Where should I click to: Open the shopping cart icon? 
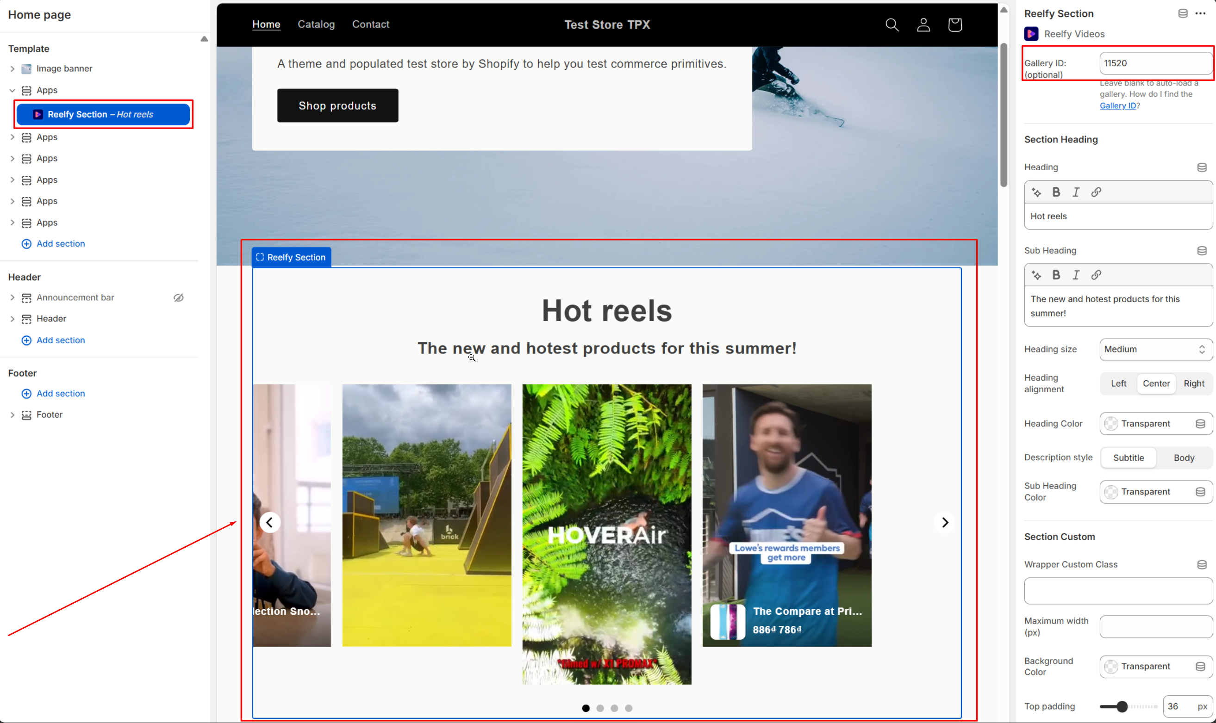click(954, 25)
